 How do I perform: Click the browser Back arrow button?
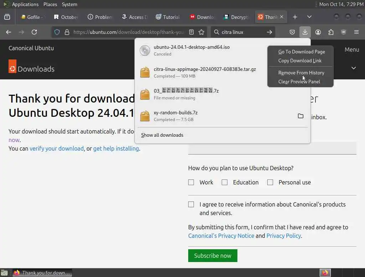coord(9,32)
